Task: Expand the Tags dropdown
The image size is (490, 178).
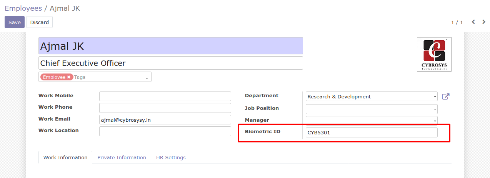Action: pyautogui.click(x=147, y=78)
